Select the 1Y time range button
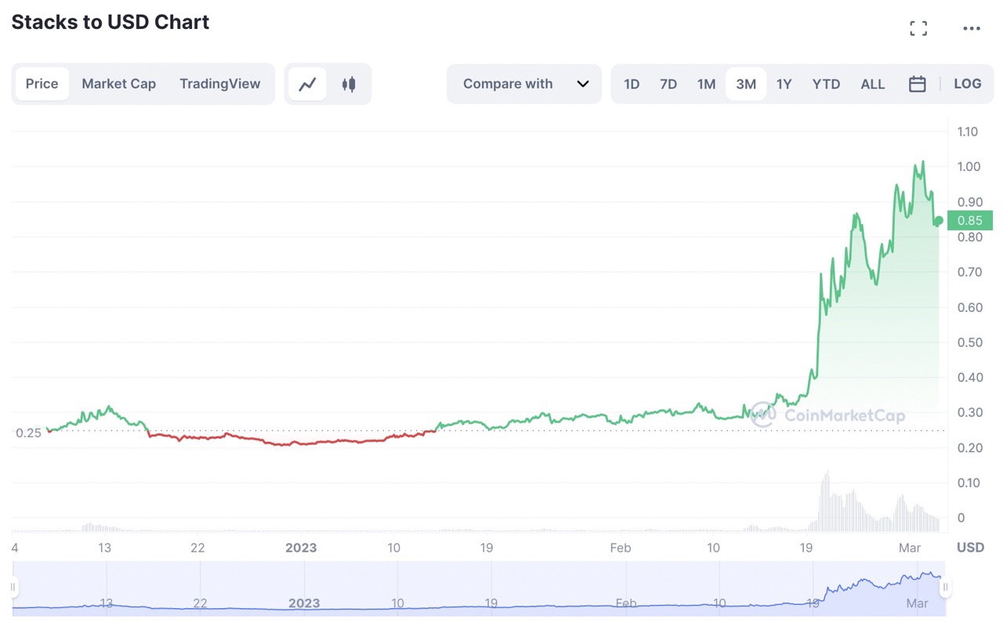Viewport: 1003px width, 626px height. point(784,84)
